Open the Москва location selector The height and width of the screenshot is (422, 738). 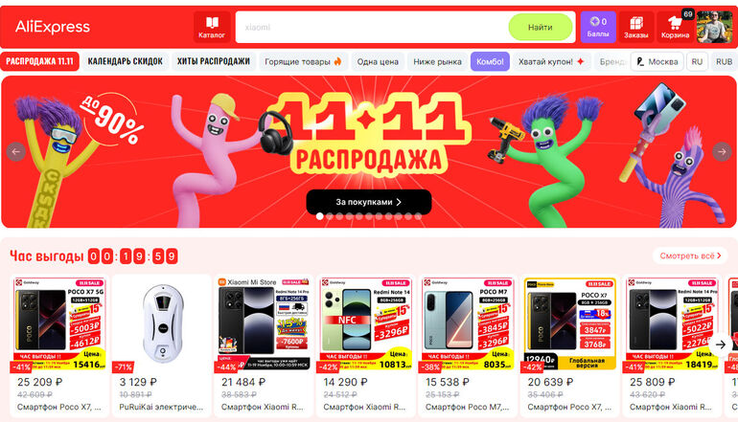coord(657,61)
